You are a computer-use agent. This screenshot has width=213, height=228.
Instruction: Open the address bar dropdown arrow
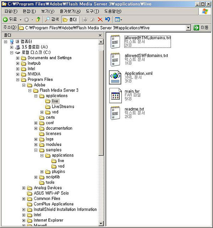coord(188,28)
